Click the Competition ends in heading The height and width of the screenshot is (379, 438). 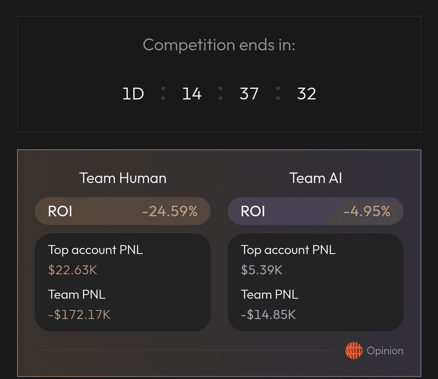click(x=219, y=45)
